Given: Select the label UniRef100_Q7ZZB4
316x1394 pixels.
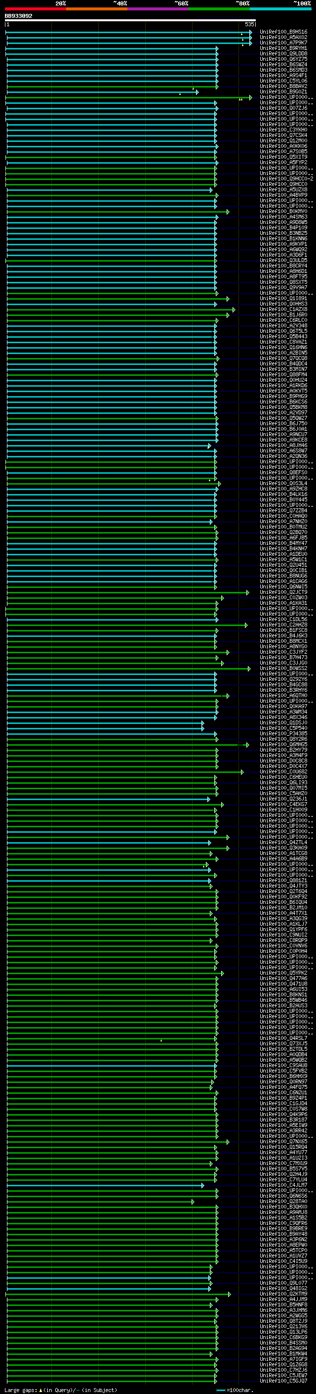Looking at the screenshot, I should (x=283, y=510).
